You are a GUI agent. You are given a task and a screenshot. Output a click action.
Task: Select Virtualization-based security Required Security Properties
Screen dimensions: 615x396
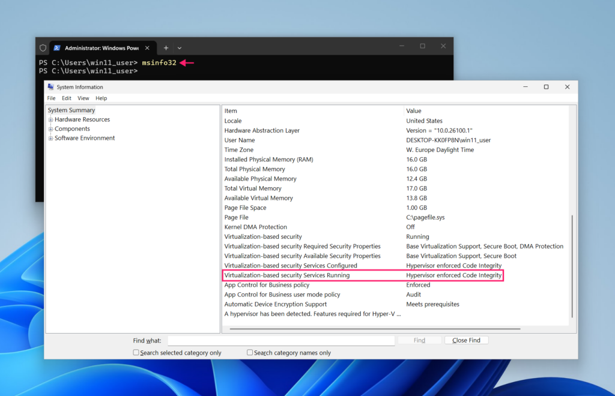click(x=395, y=247)
